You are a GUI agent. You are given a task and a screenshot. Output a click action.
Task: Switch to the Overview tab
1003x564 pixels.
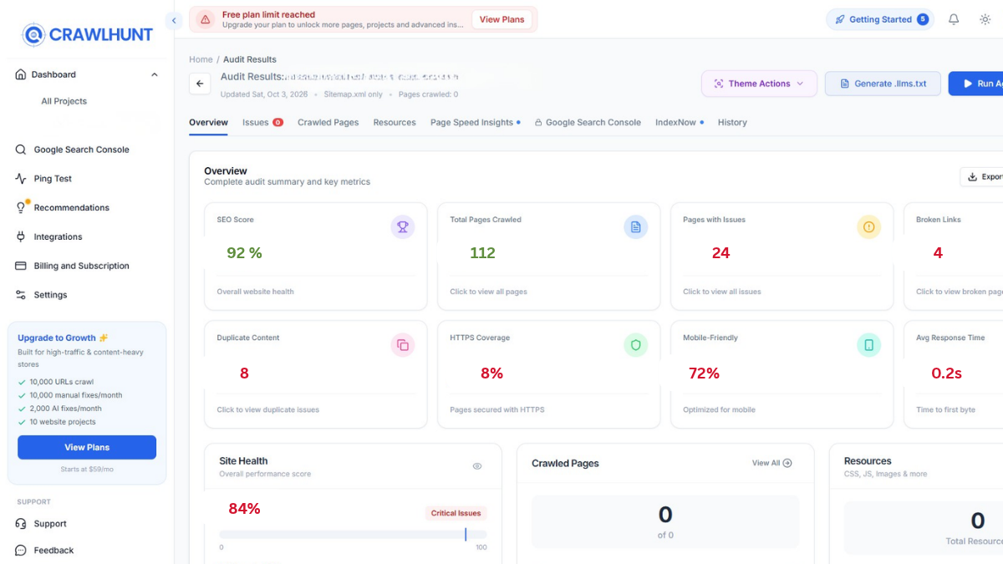pyautogui.click(x=208, y=122)
